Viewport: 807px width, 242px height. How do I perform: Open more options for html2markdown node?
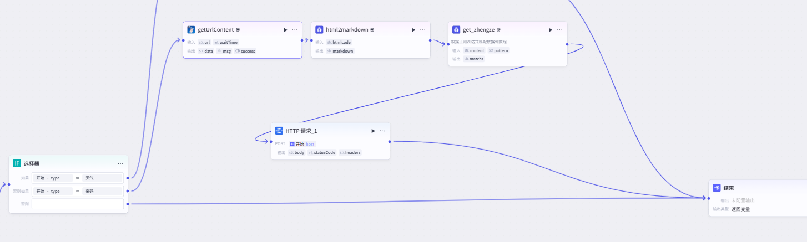coord(423,30)
